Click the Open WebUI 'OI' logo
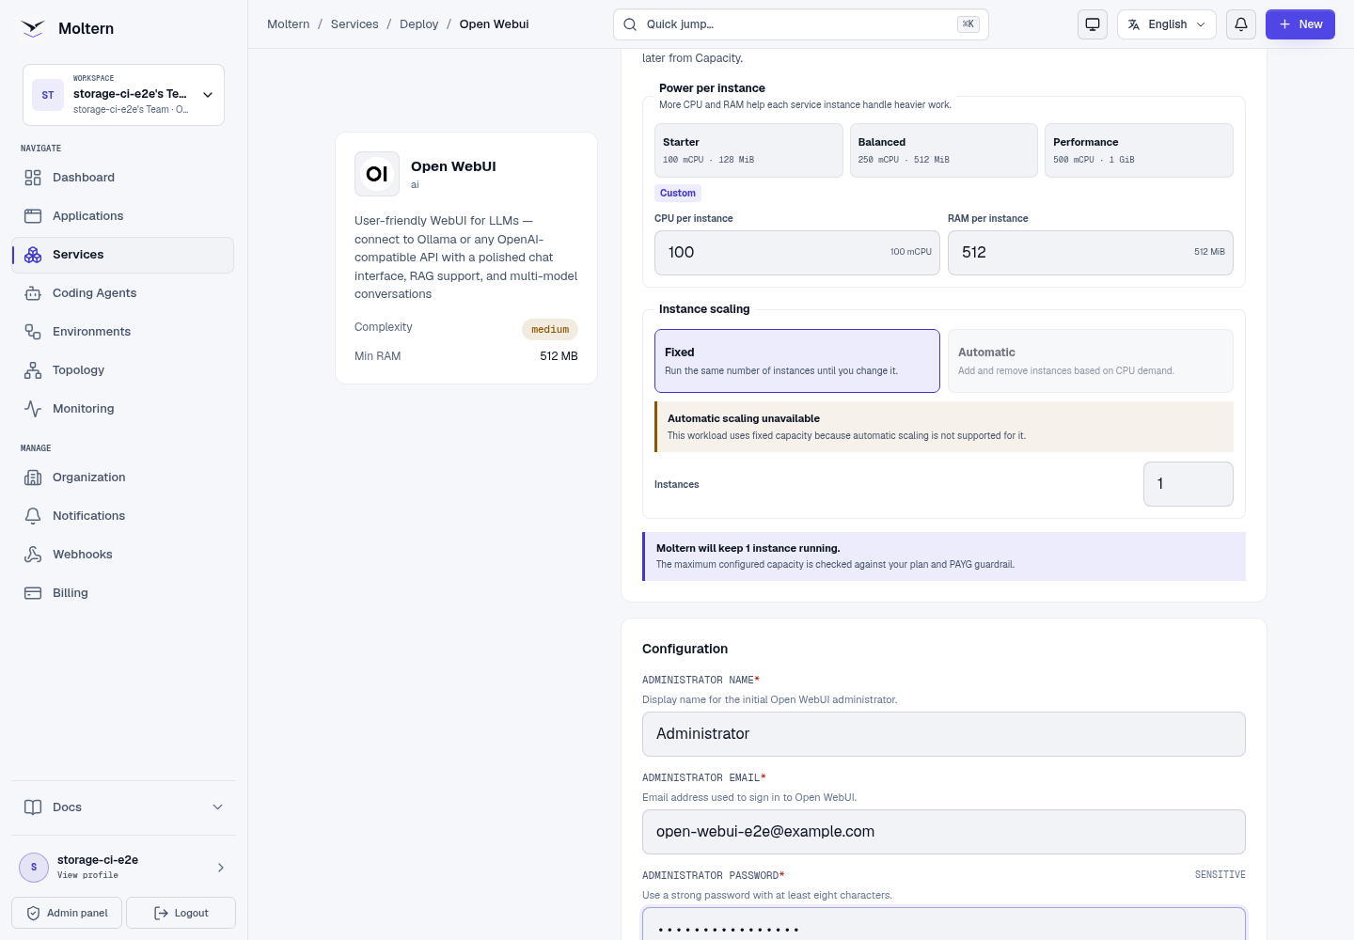This screenshot has width=1354, height=940. [x=377, y=174]
